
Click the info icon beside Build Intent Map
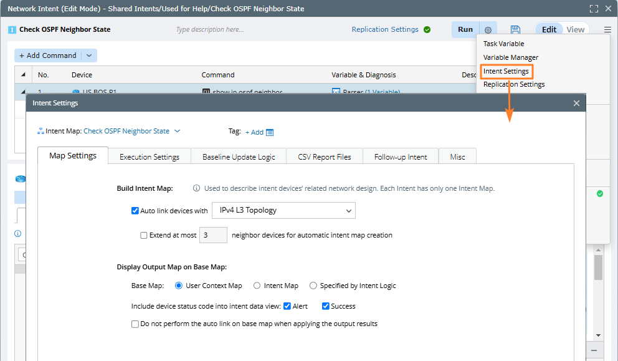(196, 188)
